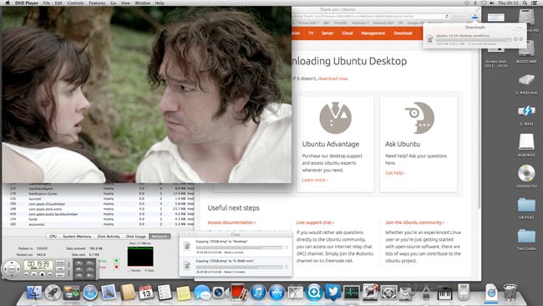Open Server in Ubuntu site navigation
543x306 pixels.
[327, 33]
